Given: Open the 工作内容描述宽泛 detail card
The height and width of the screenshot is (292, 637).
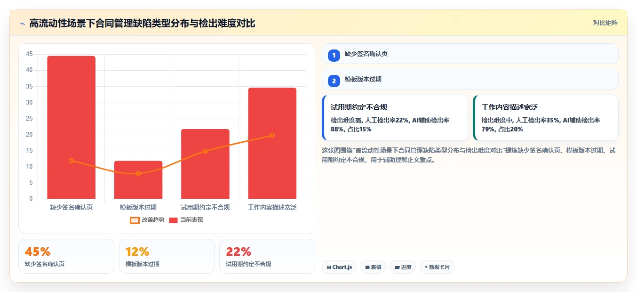Looking at the screenshot, I should click(x=546, y=118).
